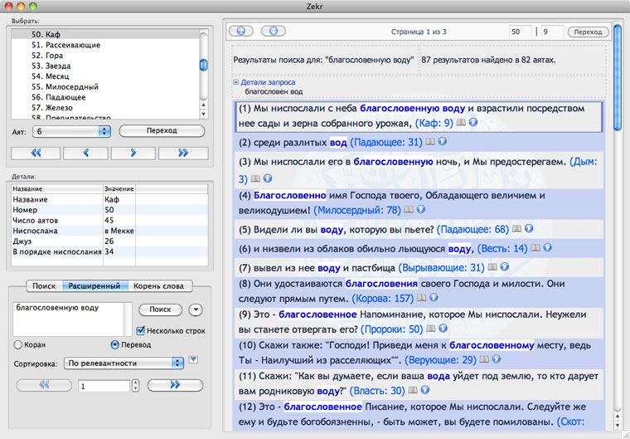Play audio icon next to (Власть: 30)
The image size is (630, 439).
point(425,389)
